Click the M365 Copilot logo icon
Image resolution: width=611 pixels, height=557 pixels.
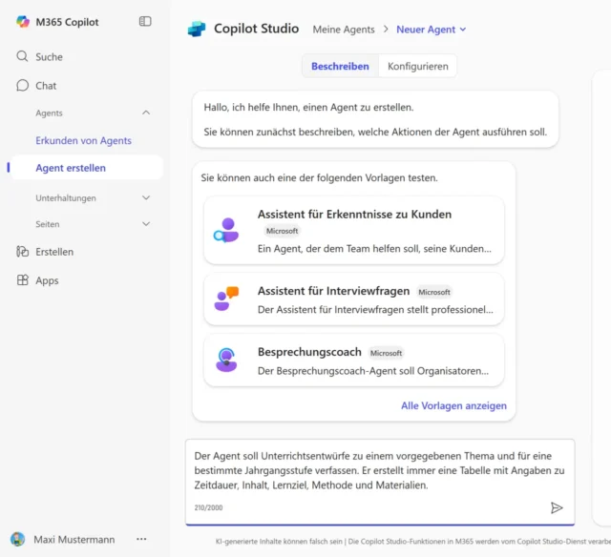(x=23, y=22)
